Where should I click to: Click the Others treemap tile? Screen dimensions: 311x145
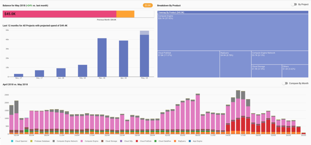[295, 71]
